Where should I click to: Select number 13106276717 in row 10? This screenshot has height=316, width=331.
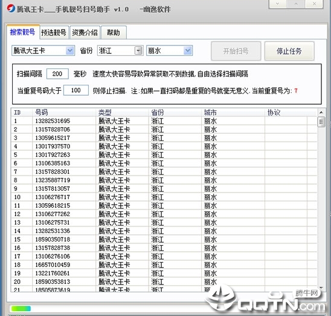(53, 197)
